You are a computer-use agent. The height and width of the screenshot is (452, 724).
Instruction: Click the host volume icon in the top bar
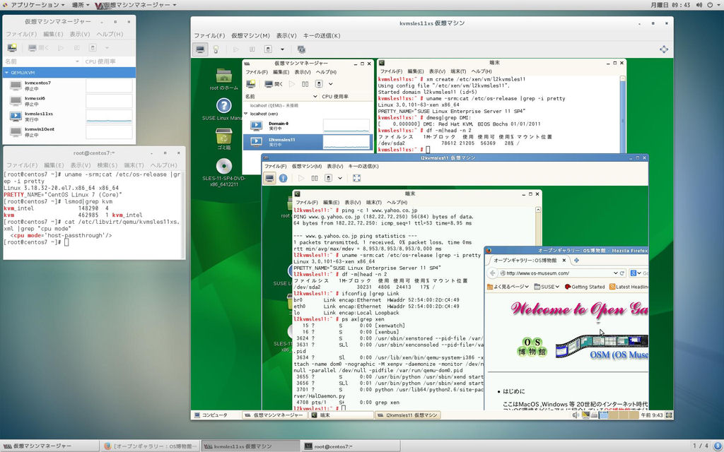(x=699, y=5)
